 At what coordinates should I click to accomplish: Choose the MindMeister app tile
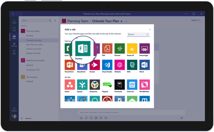(145, 84)
